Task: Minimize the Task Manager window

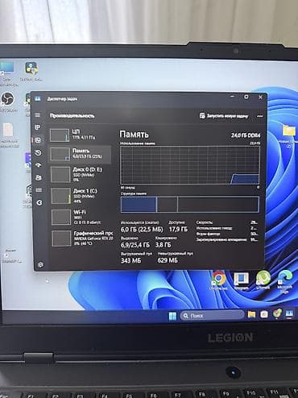Action: click(x=233, y=97)
